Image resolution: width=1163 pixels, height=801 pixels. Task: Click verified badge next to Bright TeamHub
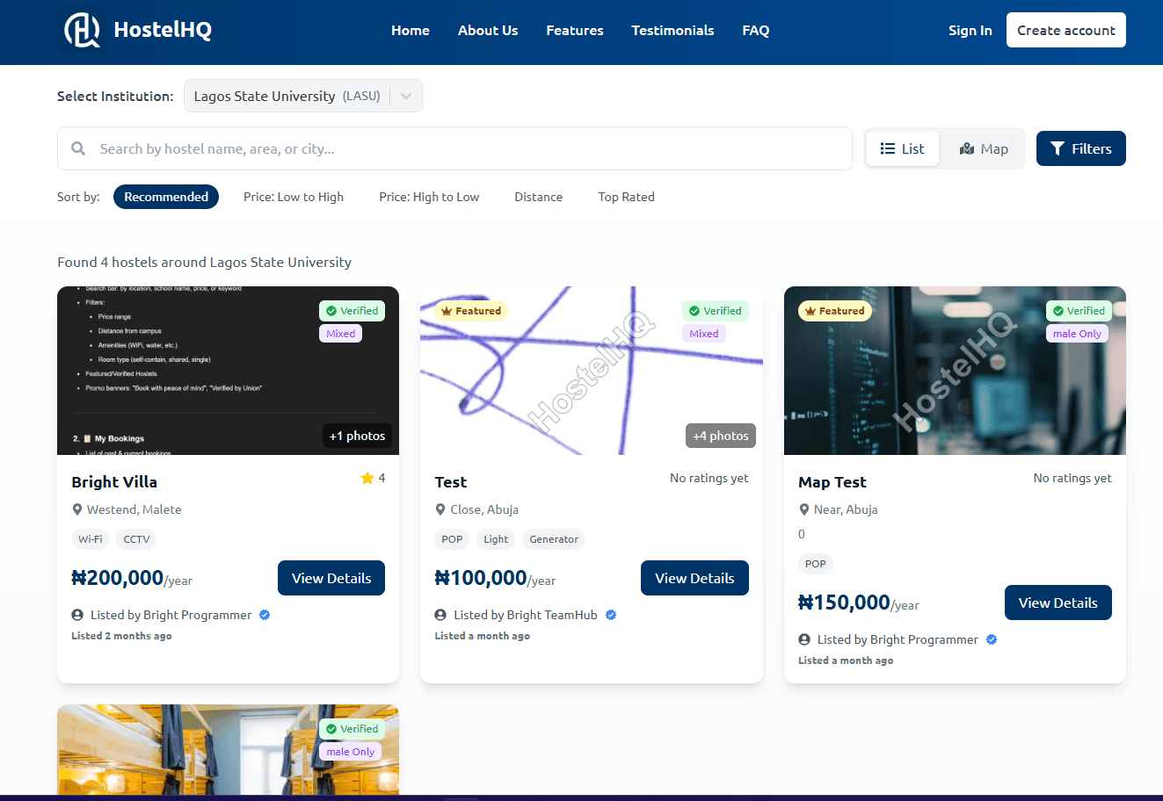click(x=611, y=615)
